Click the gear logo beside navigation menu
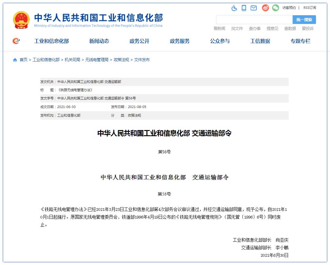The width and height of the screenshot is (330, 265). [x=16, y=41]
